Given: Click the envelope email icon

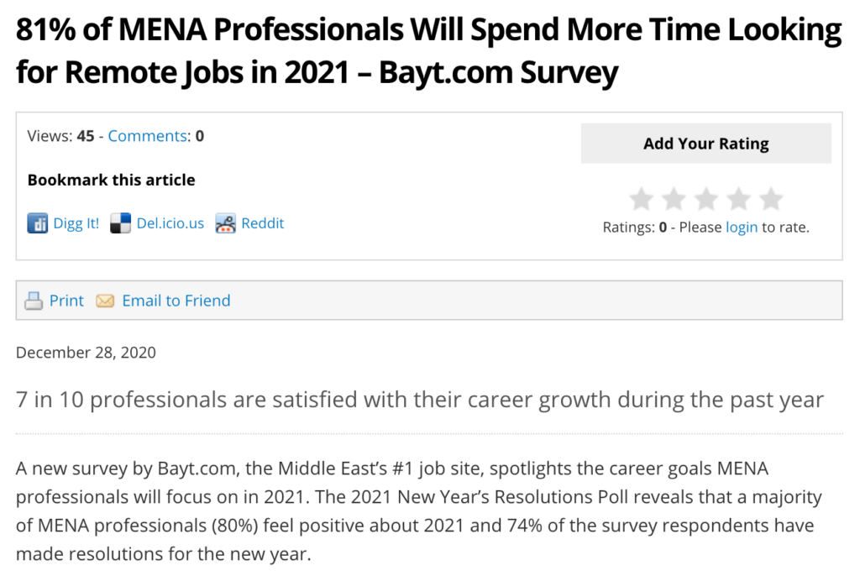Looking at the screenshot, I should [105, 301].
